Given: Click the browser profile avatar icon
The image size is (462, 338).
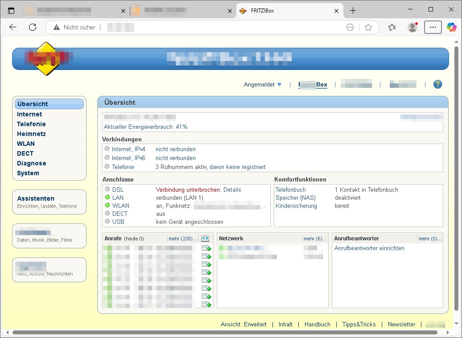Looking at the screenshot, I should pos(412,27).
